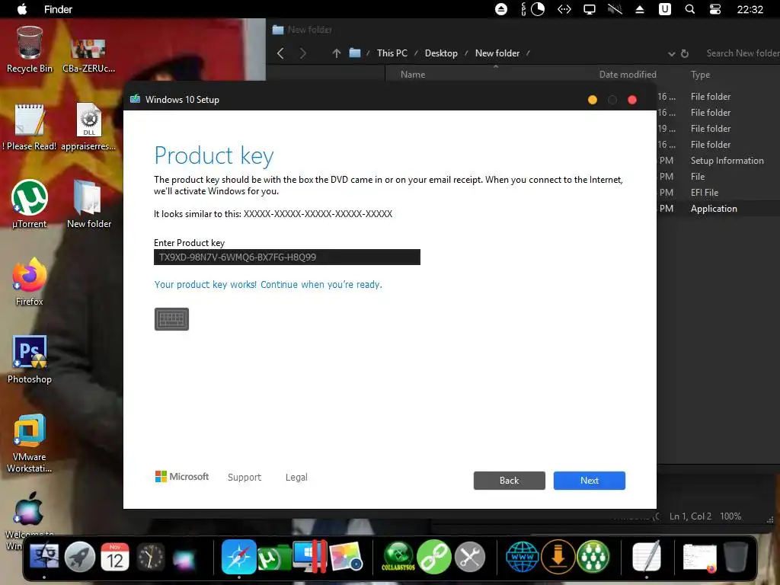Open the TextEdit notepad icon in the dock

(647, 557)
